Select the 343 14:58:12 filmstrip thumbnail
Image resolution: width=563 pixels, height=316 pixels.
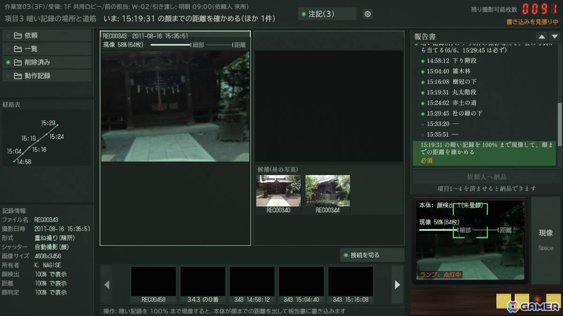pyautogui.click(x=252, y=285)
